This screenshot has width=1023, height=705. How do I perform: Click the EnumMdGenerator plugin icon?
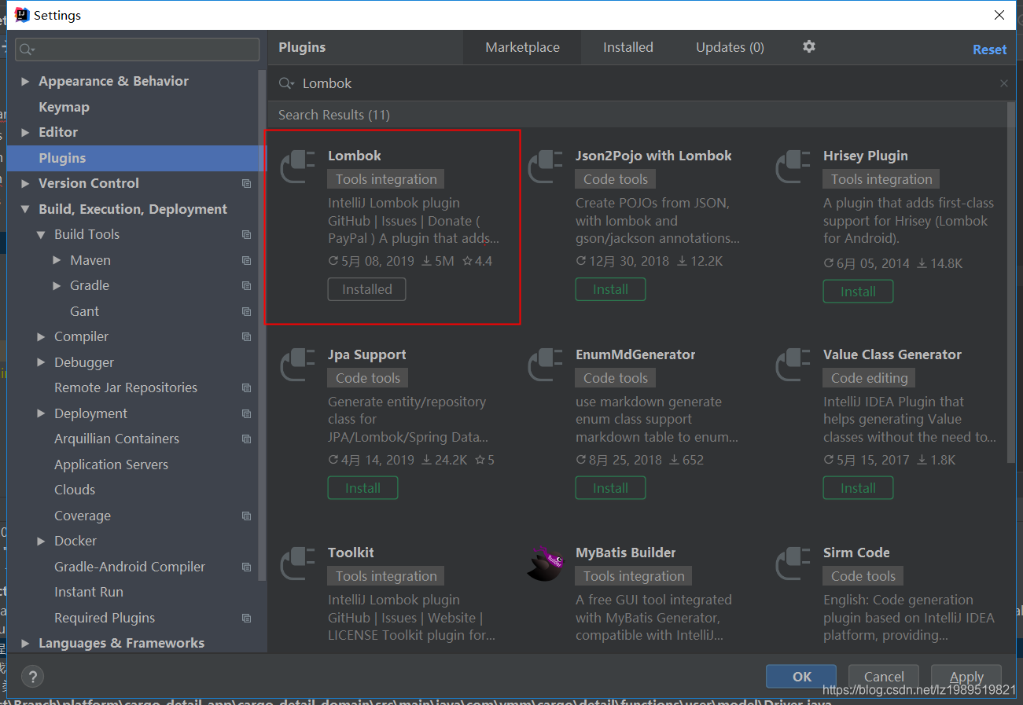546,365
